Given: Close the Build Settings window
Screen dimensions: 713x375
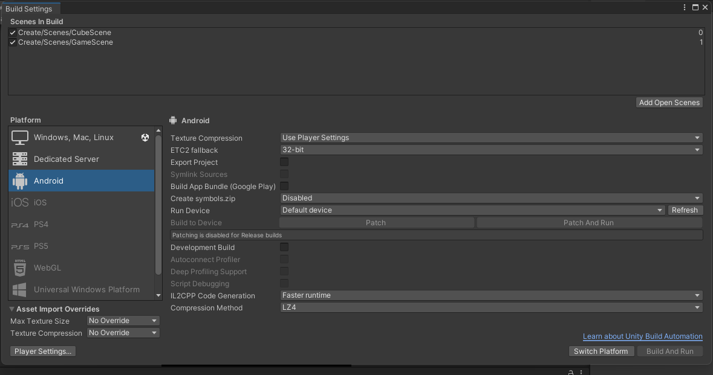Looking at the screenshot, I should 705,7.
